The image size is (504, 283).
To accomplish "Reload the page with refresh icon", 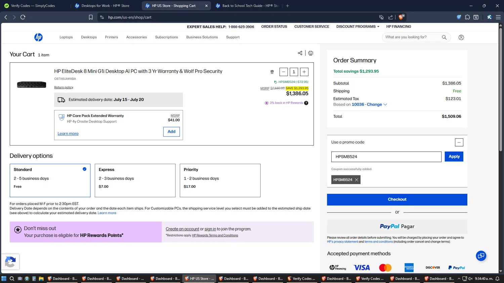I will tap(23, 17).
